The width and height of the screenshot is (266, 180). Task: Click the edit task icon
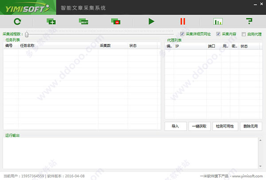click(x=83, y=21)
